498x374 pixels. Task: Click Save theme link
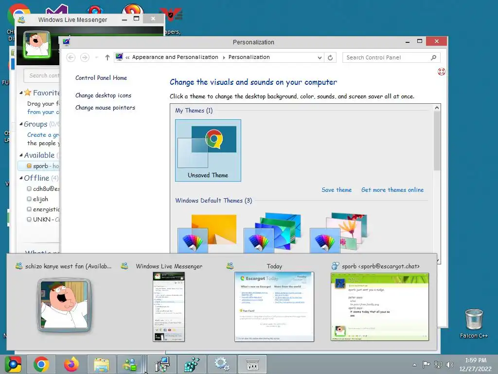tap(337, 190)
